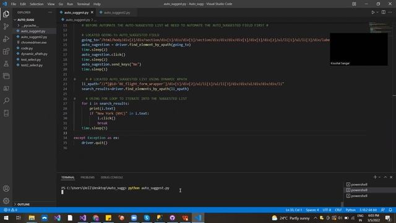Open notifications bell in status bar
The image size is (396, 223).
(x=390, y=210)
